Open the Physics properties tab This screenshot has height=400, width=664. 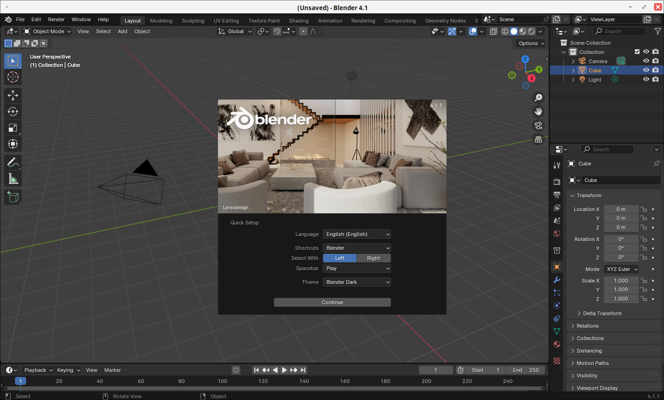(x=557, y=306)
